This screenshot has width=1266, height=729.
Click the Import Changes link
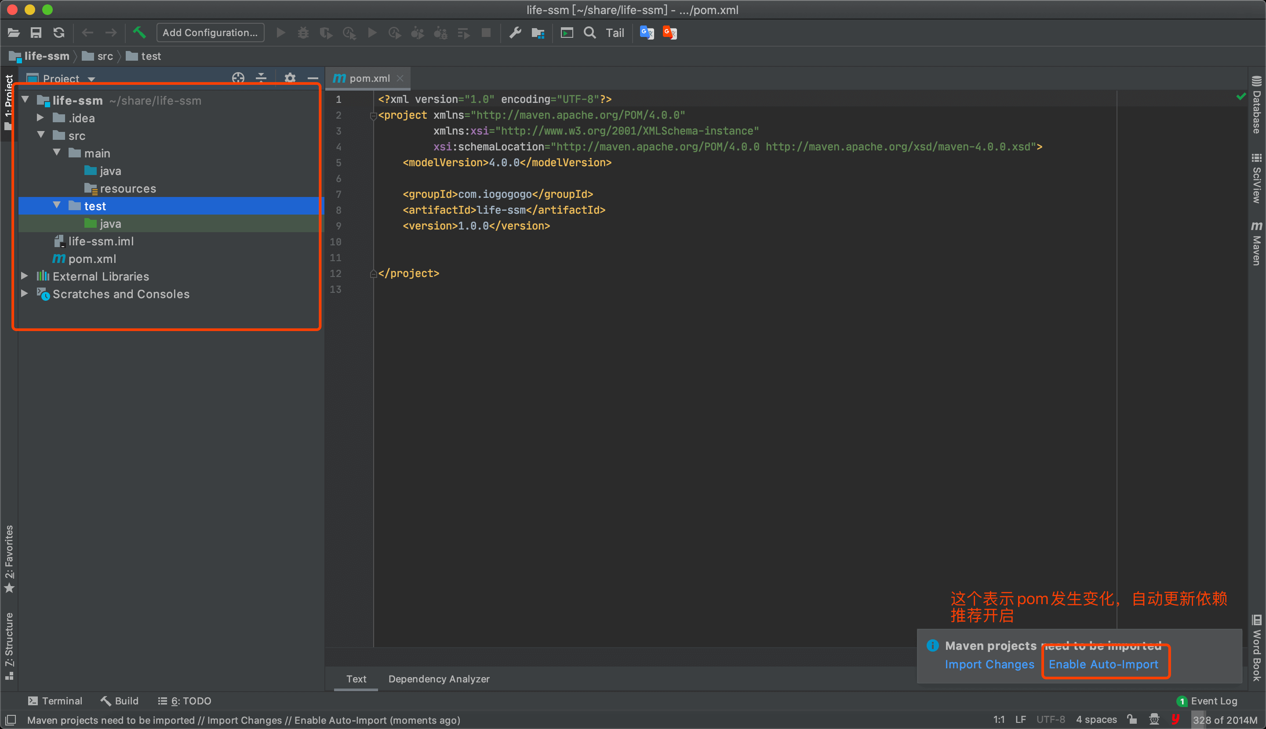[x=989, y=664]
